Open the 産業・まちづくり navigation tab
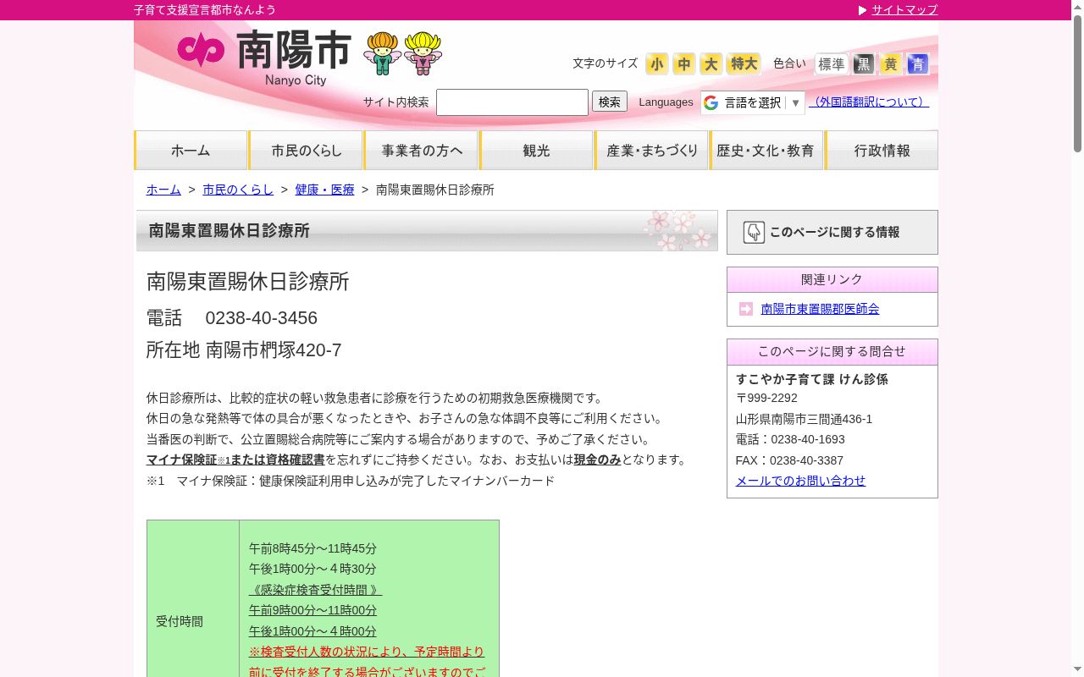The image size is (1084, 677). click(x=652, y=150)
